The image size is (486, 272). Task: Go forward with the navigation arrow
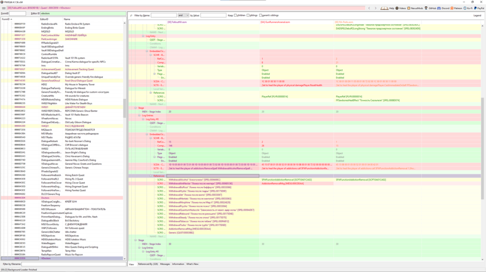pos(375,8)
